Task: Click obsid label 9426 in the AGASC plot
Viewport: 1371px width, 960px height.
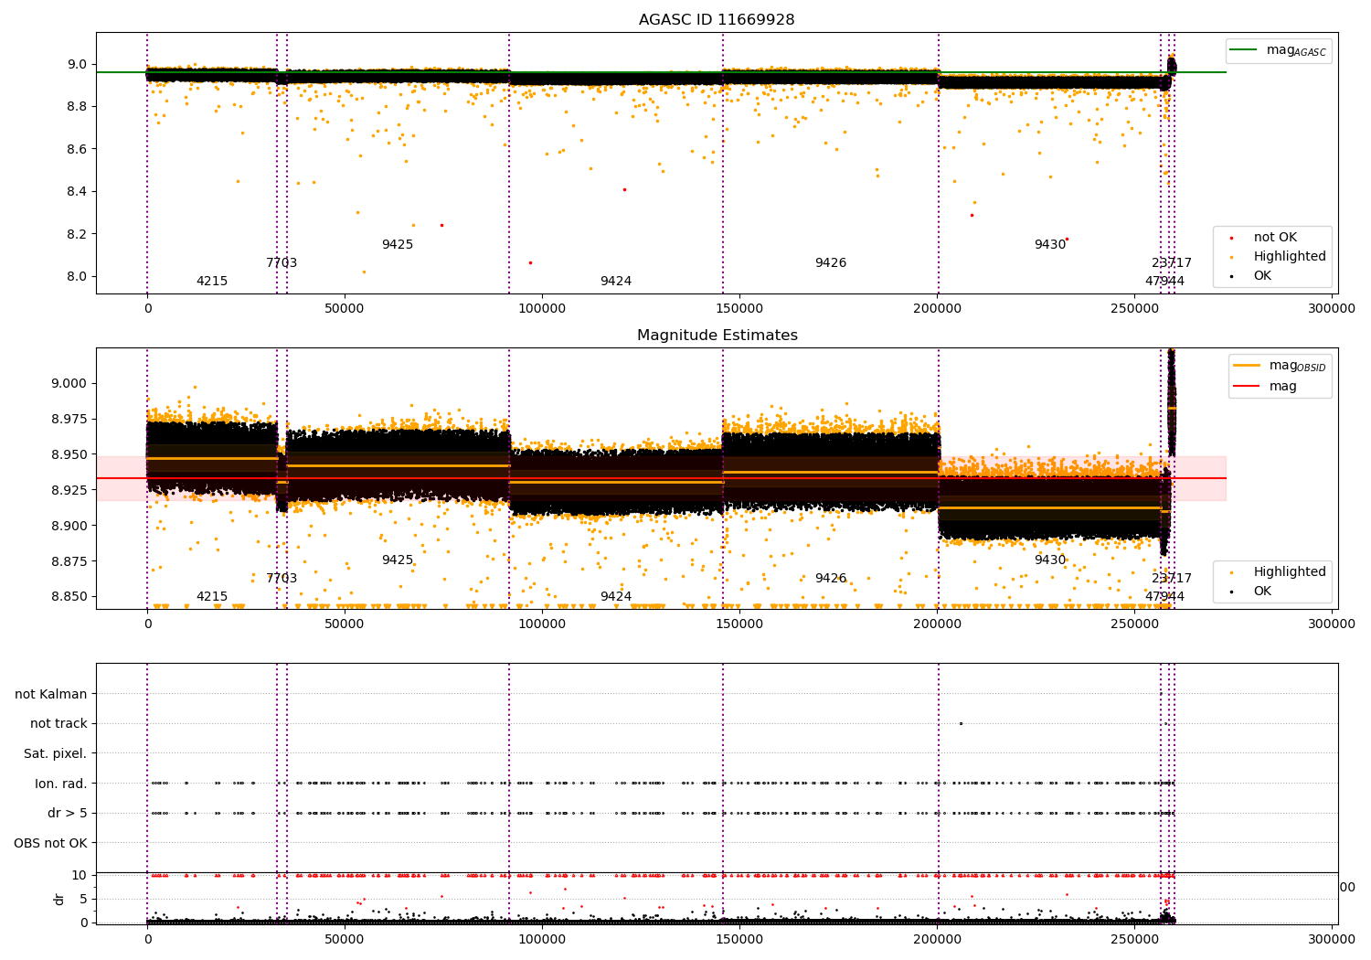Action: (x=831, y=263)
